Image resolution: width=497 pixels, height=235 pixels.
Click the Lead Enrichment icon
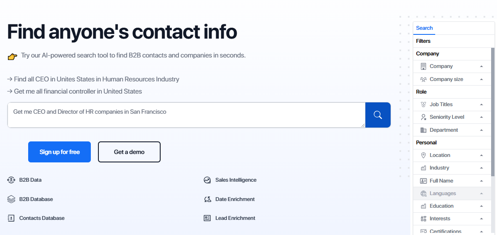207,218
